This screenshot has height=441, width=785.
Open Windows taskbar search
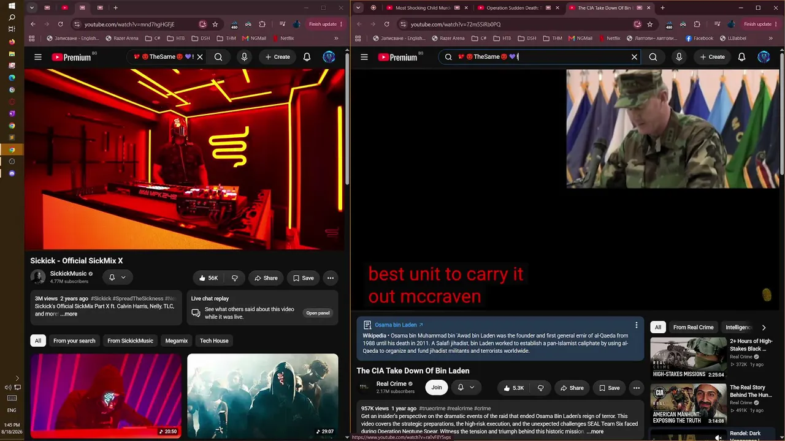12,17
